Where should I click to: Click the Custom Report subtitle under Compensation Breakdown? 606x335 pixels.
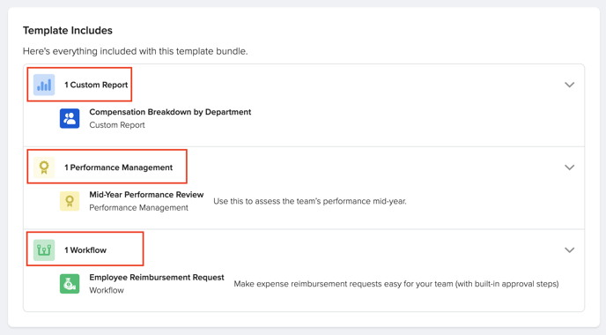[x=117, y=125]
